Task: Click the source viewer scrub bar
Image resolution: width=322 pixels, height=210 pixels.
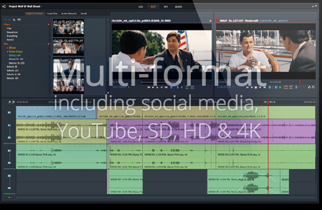Action: 156,82
